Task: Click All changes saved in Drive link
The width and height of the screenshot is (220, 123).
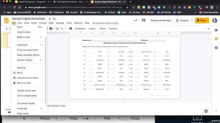Action: (106, 23)
